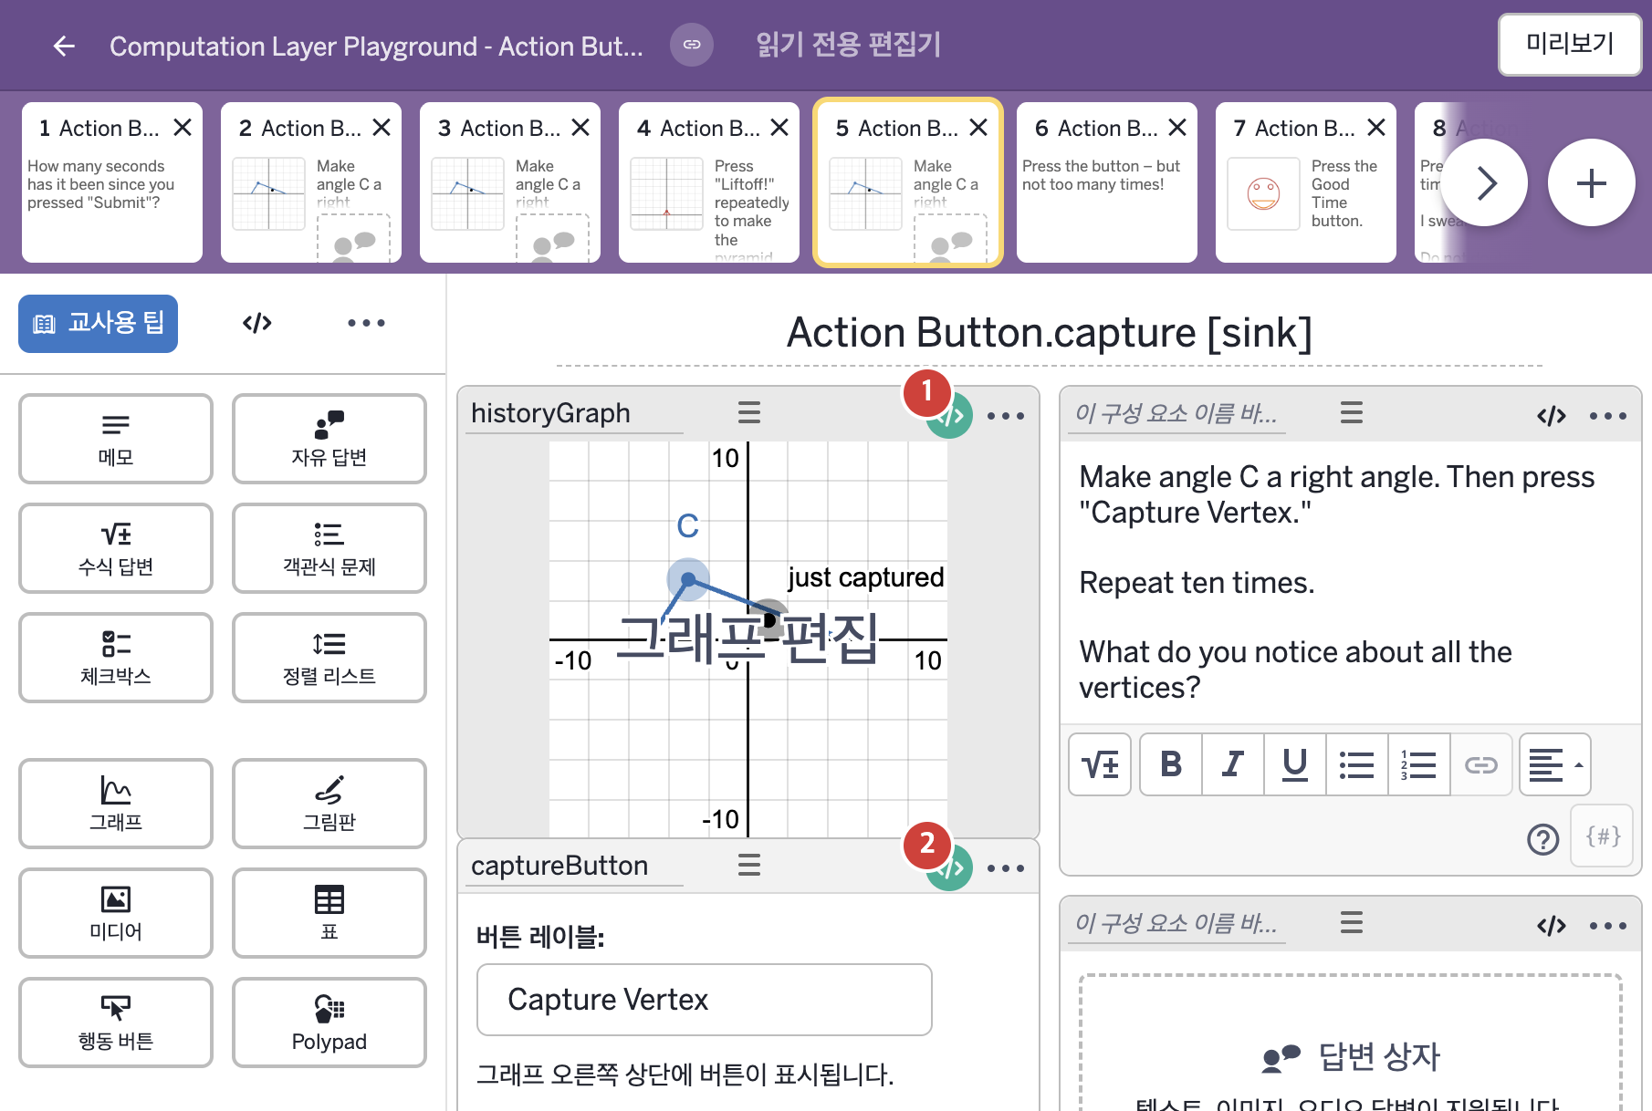
Task: Open the 교사용 팁 teacher tips
Action: coord(98,323)
